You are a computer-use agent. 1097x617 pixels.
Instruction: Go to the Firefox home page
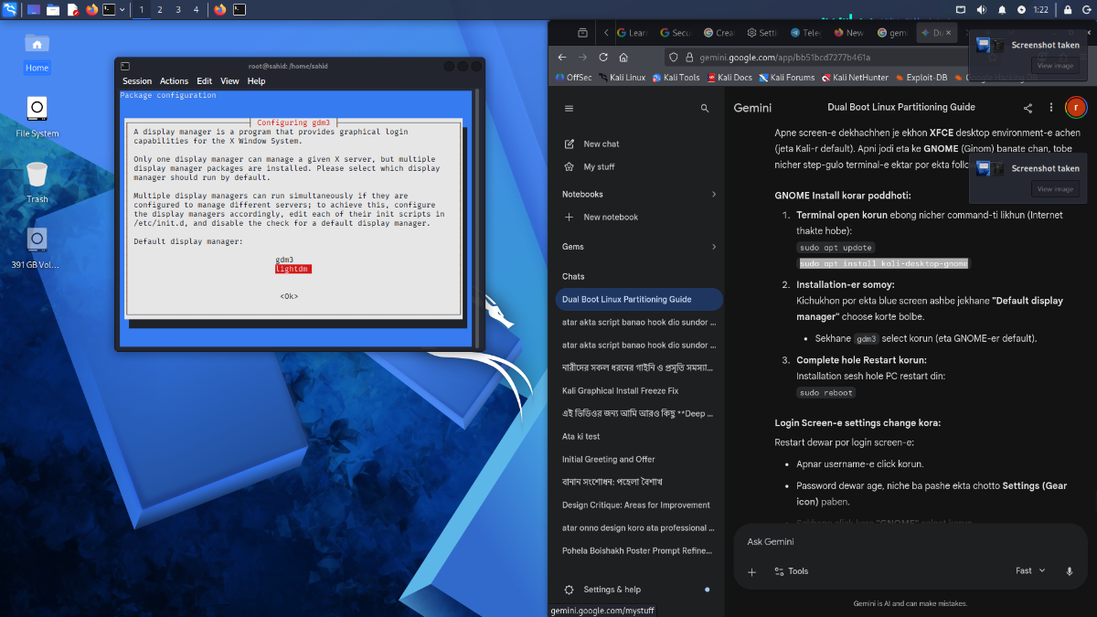pos(622,57)
